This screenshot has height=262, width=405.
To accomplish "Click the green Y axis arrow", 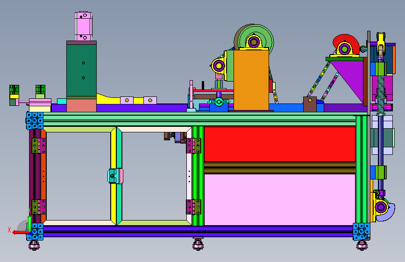I will 30,223.
